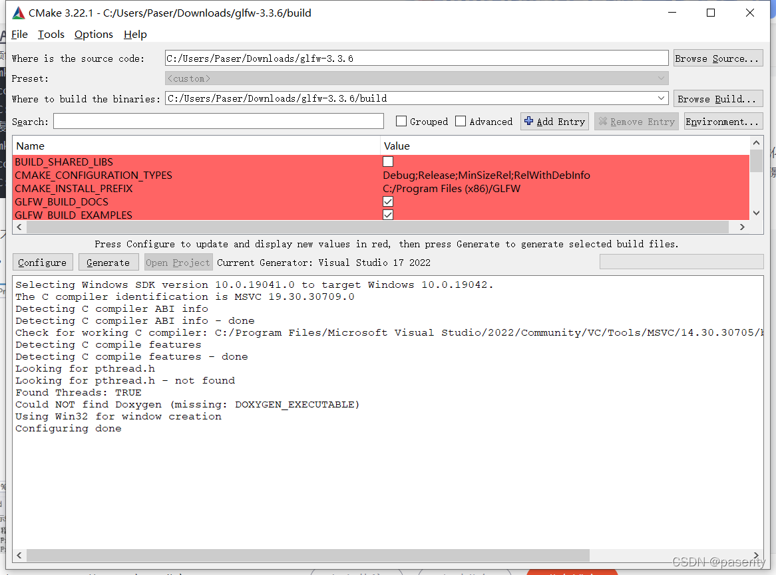
Task: Click the C:/Program Files (x86)/GLFW value
Action: 451,189
